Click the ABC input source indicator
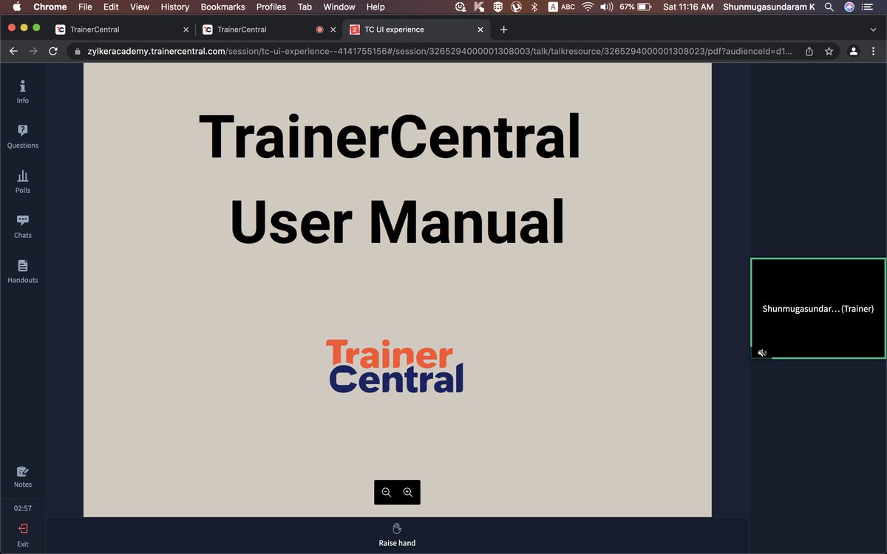 coord(562,7)
